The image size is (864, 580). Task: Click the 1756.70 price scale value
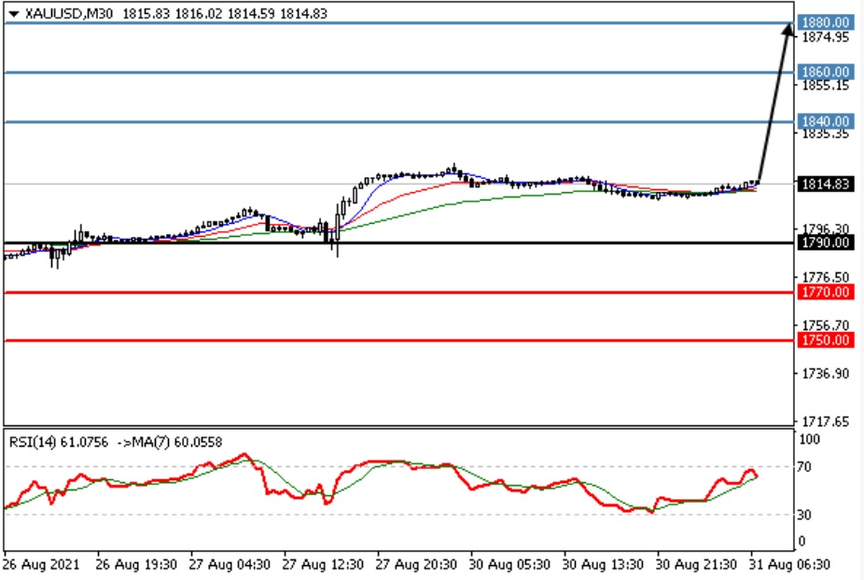point(826,325)
